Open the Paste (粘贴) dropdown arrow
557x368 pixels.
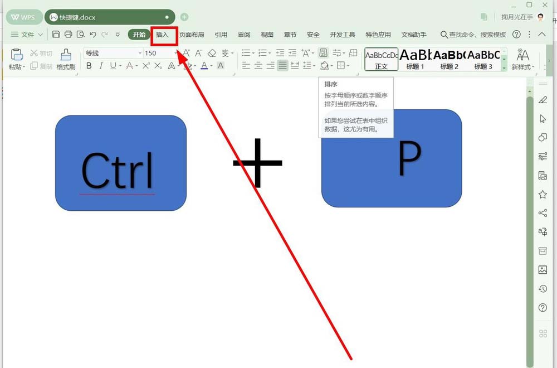pos(24,67)
